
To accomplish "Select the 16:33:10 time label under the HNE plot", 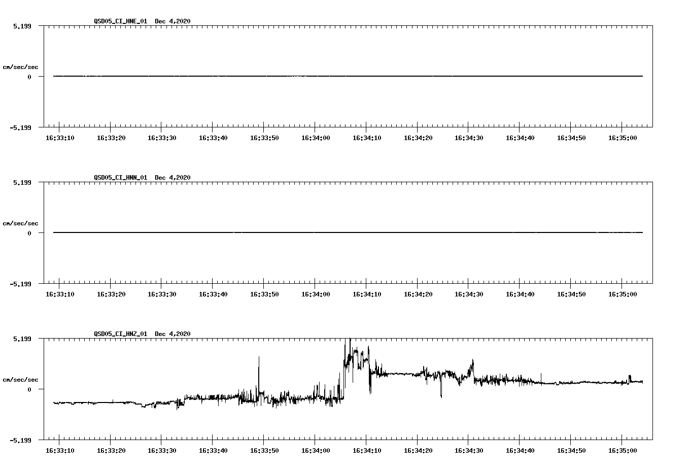I will coord(60,137).
